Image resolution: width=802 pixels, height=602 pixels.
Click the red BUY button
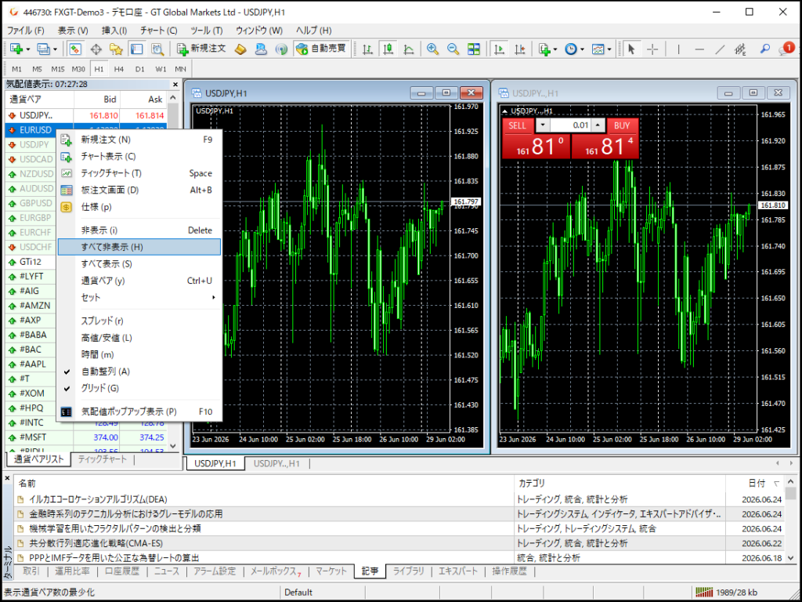point(622,125)
